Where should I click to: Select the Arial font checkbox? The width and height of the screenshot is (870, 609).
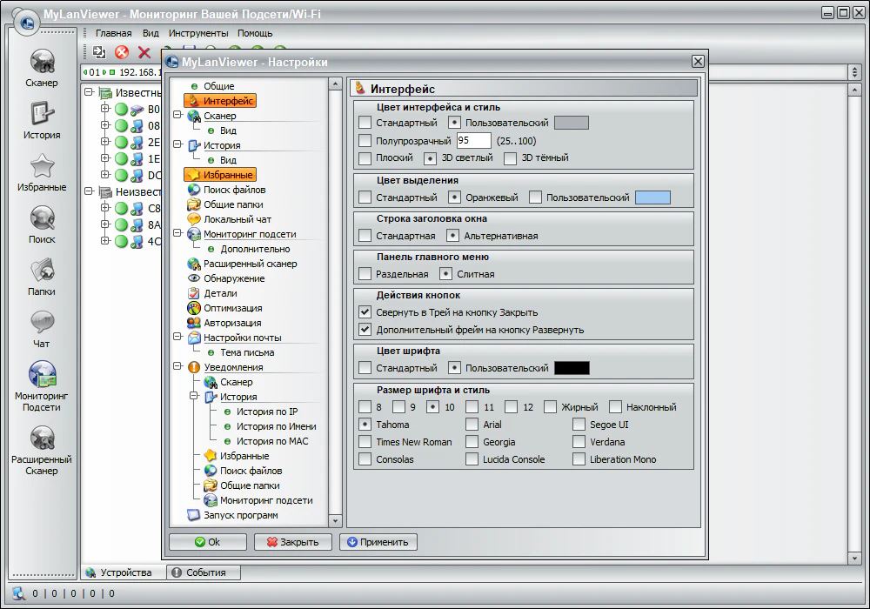(x=472, y=425)
